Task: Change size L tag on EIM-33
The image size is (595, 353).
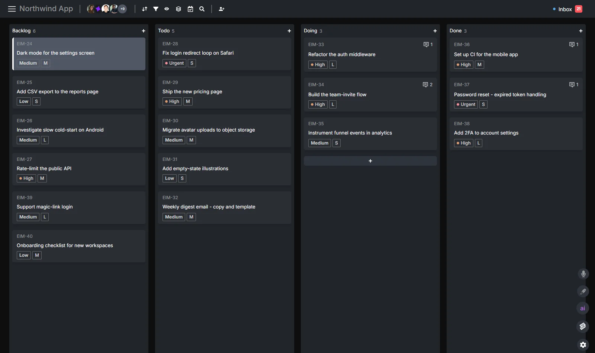Action: pos(333,65)
